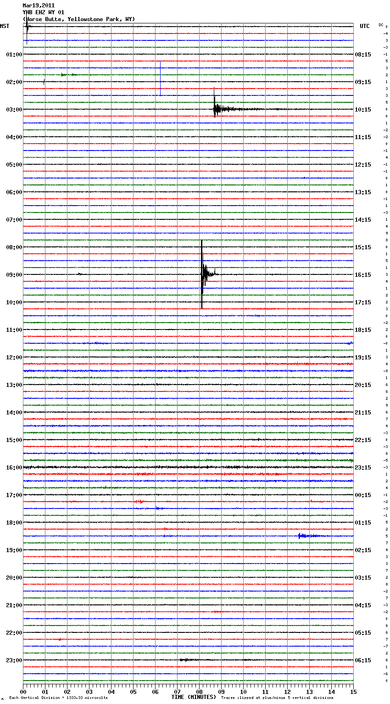Click the 12:15 UTC row label

[363, 165]
